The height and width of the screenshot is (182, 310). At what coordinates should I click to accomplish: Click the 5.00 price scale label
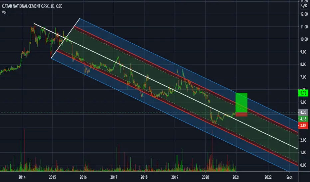tap(304, 102)
